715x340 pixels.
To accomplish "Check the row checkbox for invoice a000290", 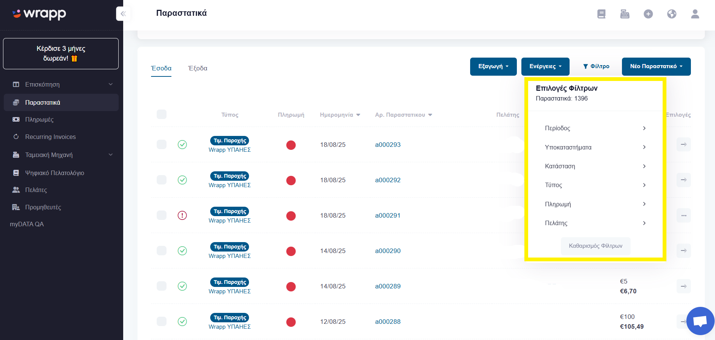I will pos(162,250).
